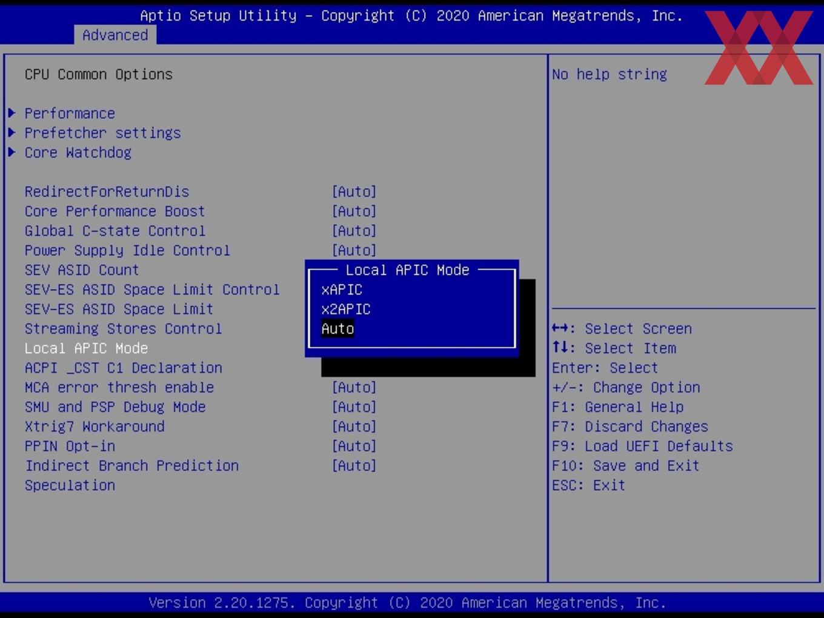Expand Prefetcher settings submenu
Screen dimensions: 824x618
(x=102, y=133)
